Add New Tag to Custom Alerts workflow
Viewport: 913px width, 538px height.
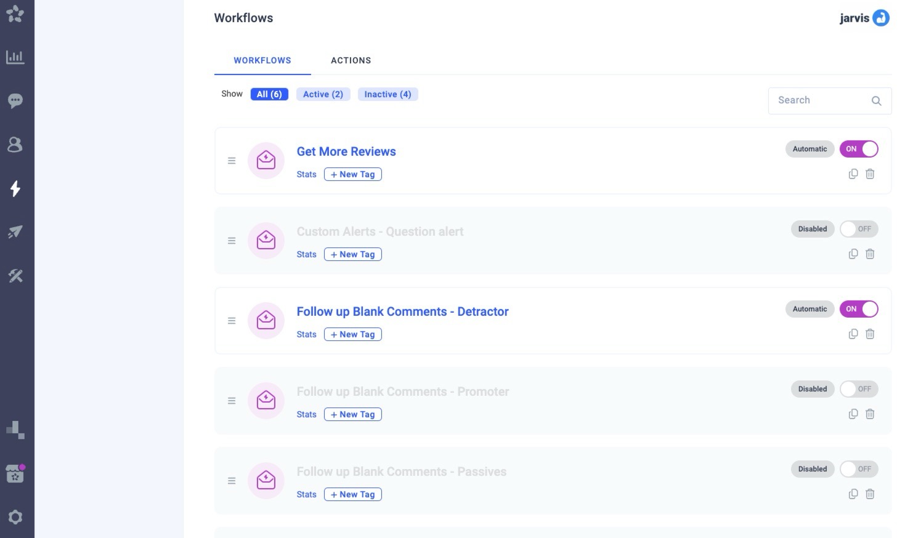(353, 254)
